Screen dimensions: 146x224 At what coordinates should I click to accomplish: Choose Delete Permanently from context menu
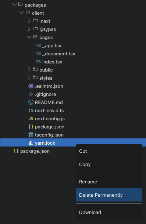point(109,195)
